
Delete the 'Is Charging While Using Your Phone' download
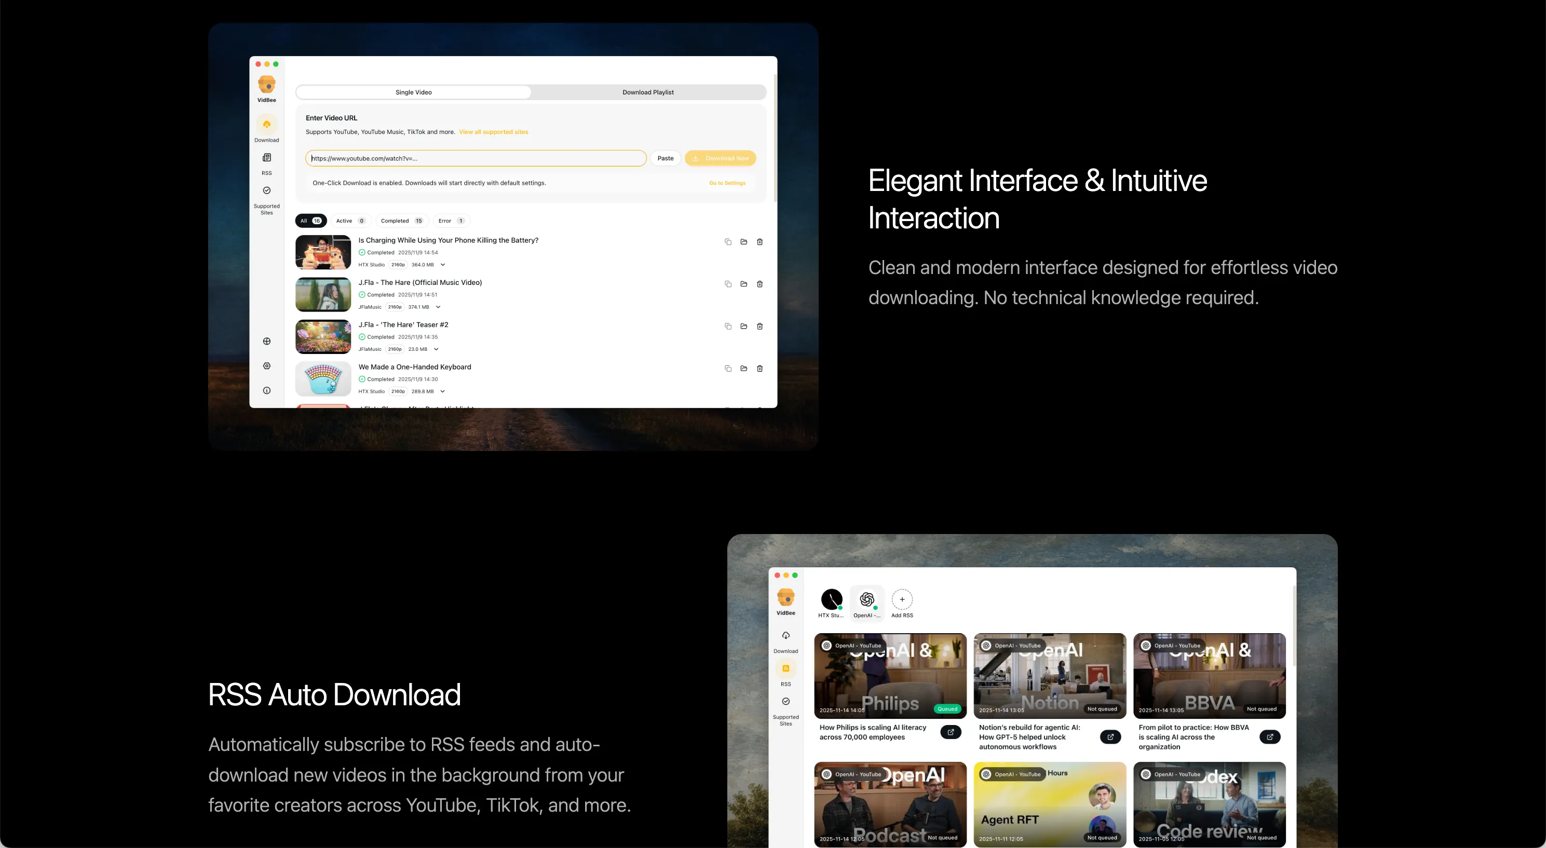[759, 242]
